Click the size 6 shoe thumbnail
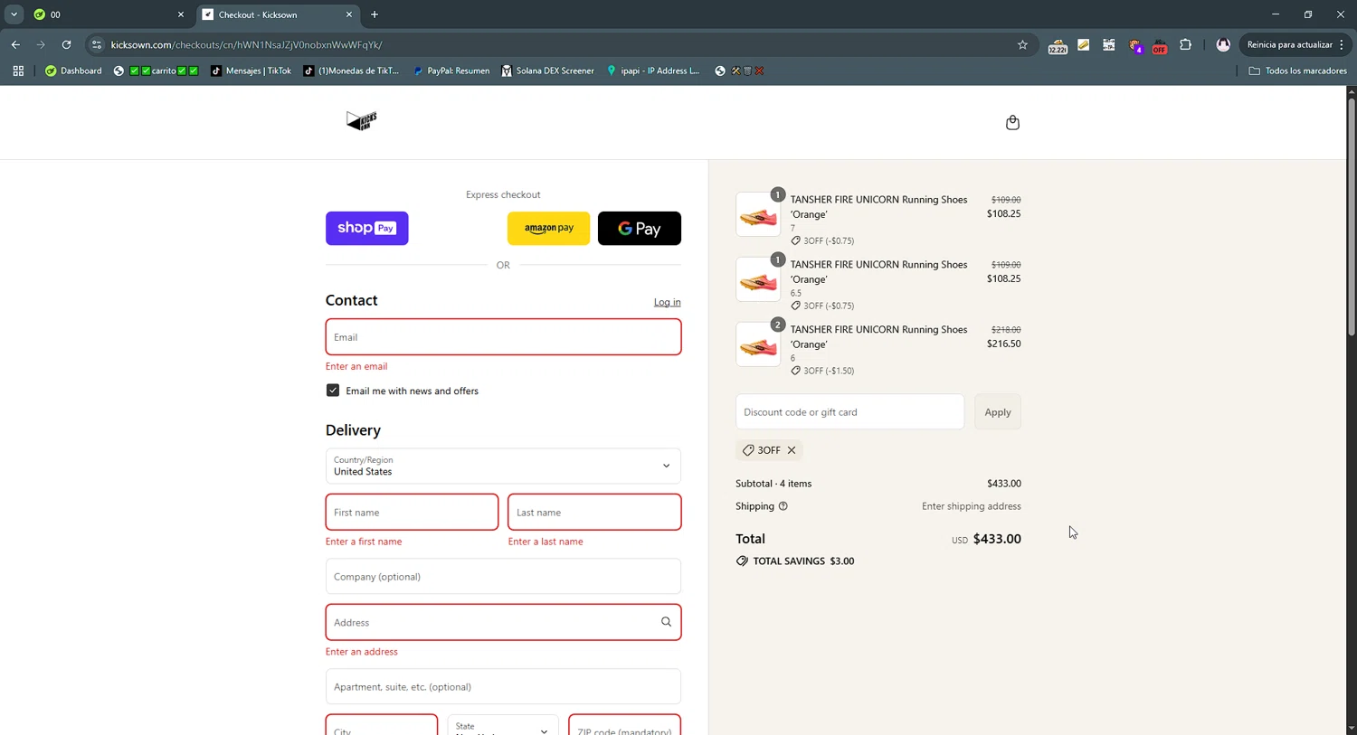Image resolution: width=1357 pixels, height=735 pixels. coord(758,345)
